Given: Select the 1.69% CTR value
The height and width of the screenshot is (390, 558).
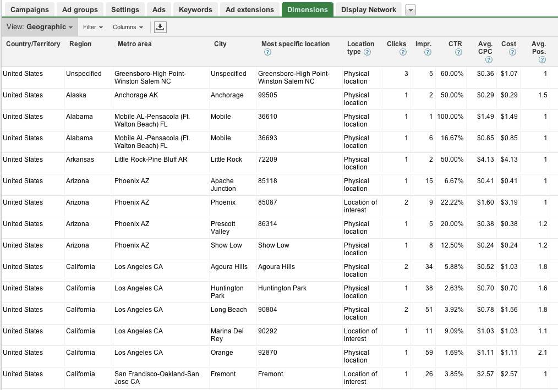Looking at the screenshot, I should tap(454, 353).
